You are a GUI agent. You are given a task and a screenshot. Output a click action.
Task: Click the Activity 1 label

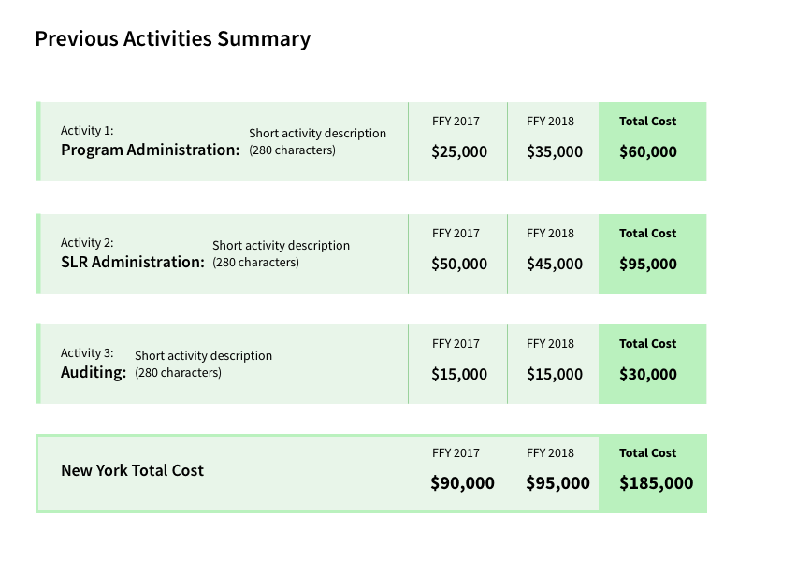pos(87,130)
